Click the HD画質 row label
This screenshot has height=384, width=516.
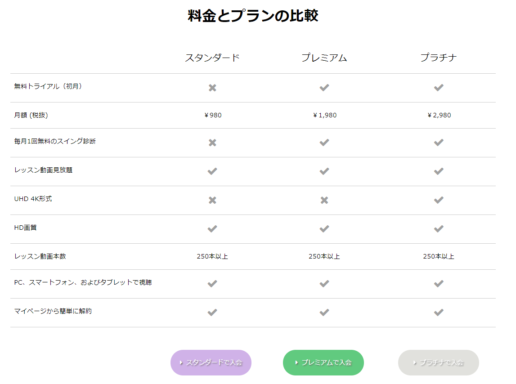[25, 228]
